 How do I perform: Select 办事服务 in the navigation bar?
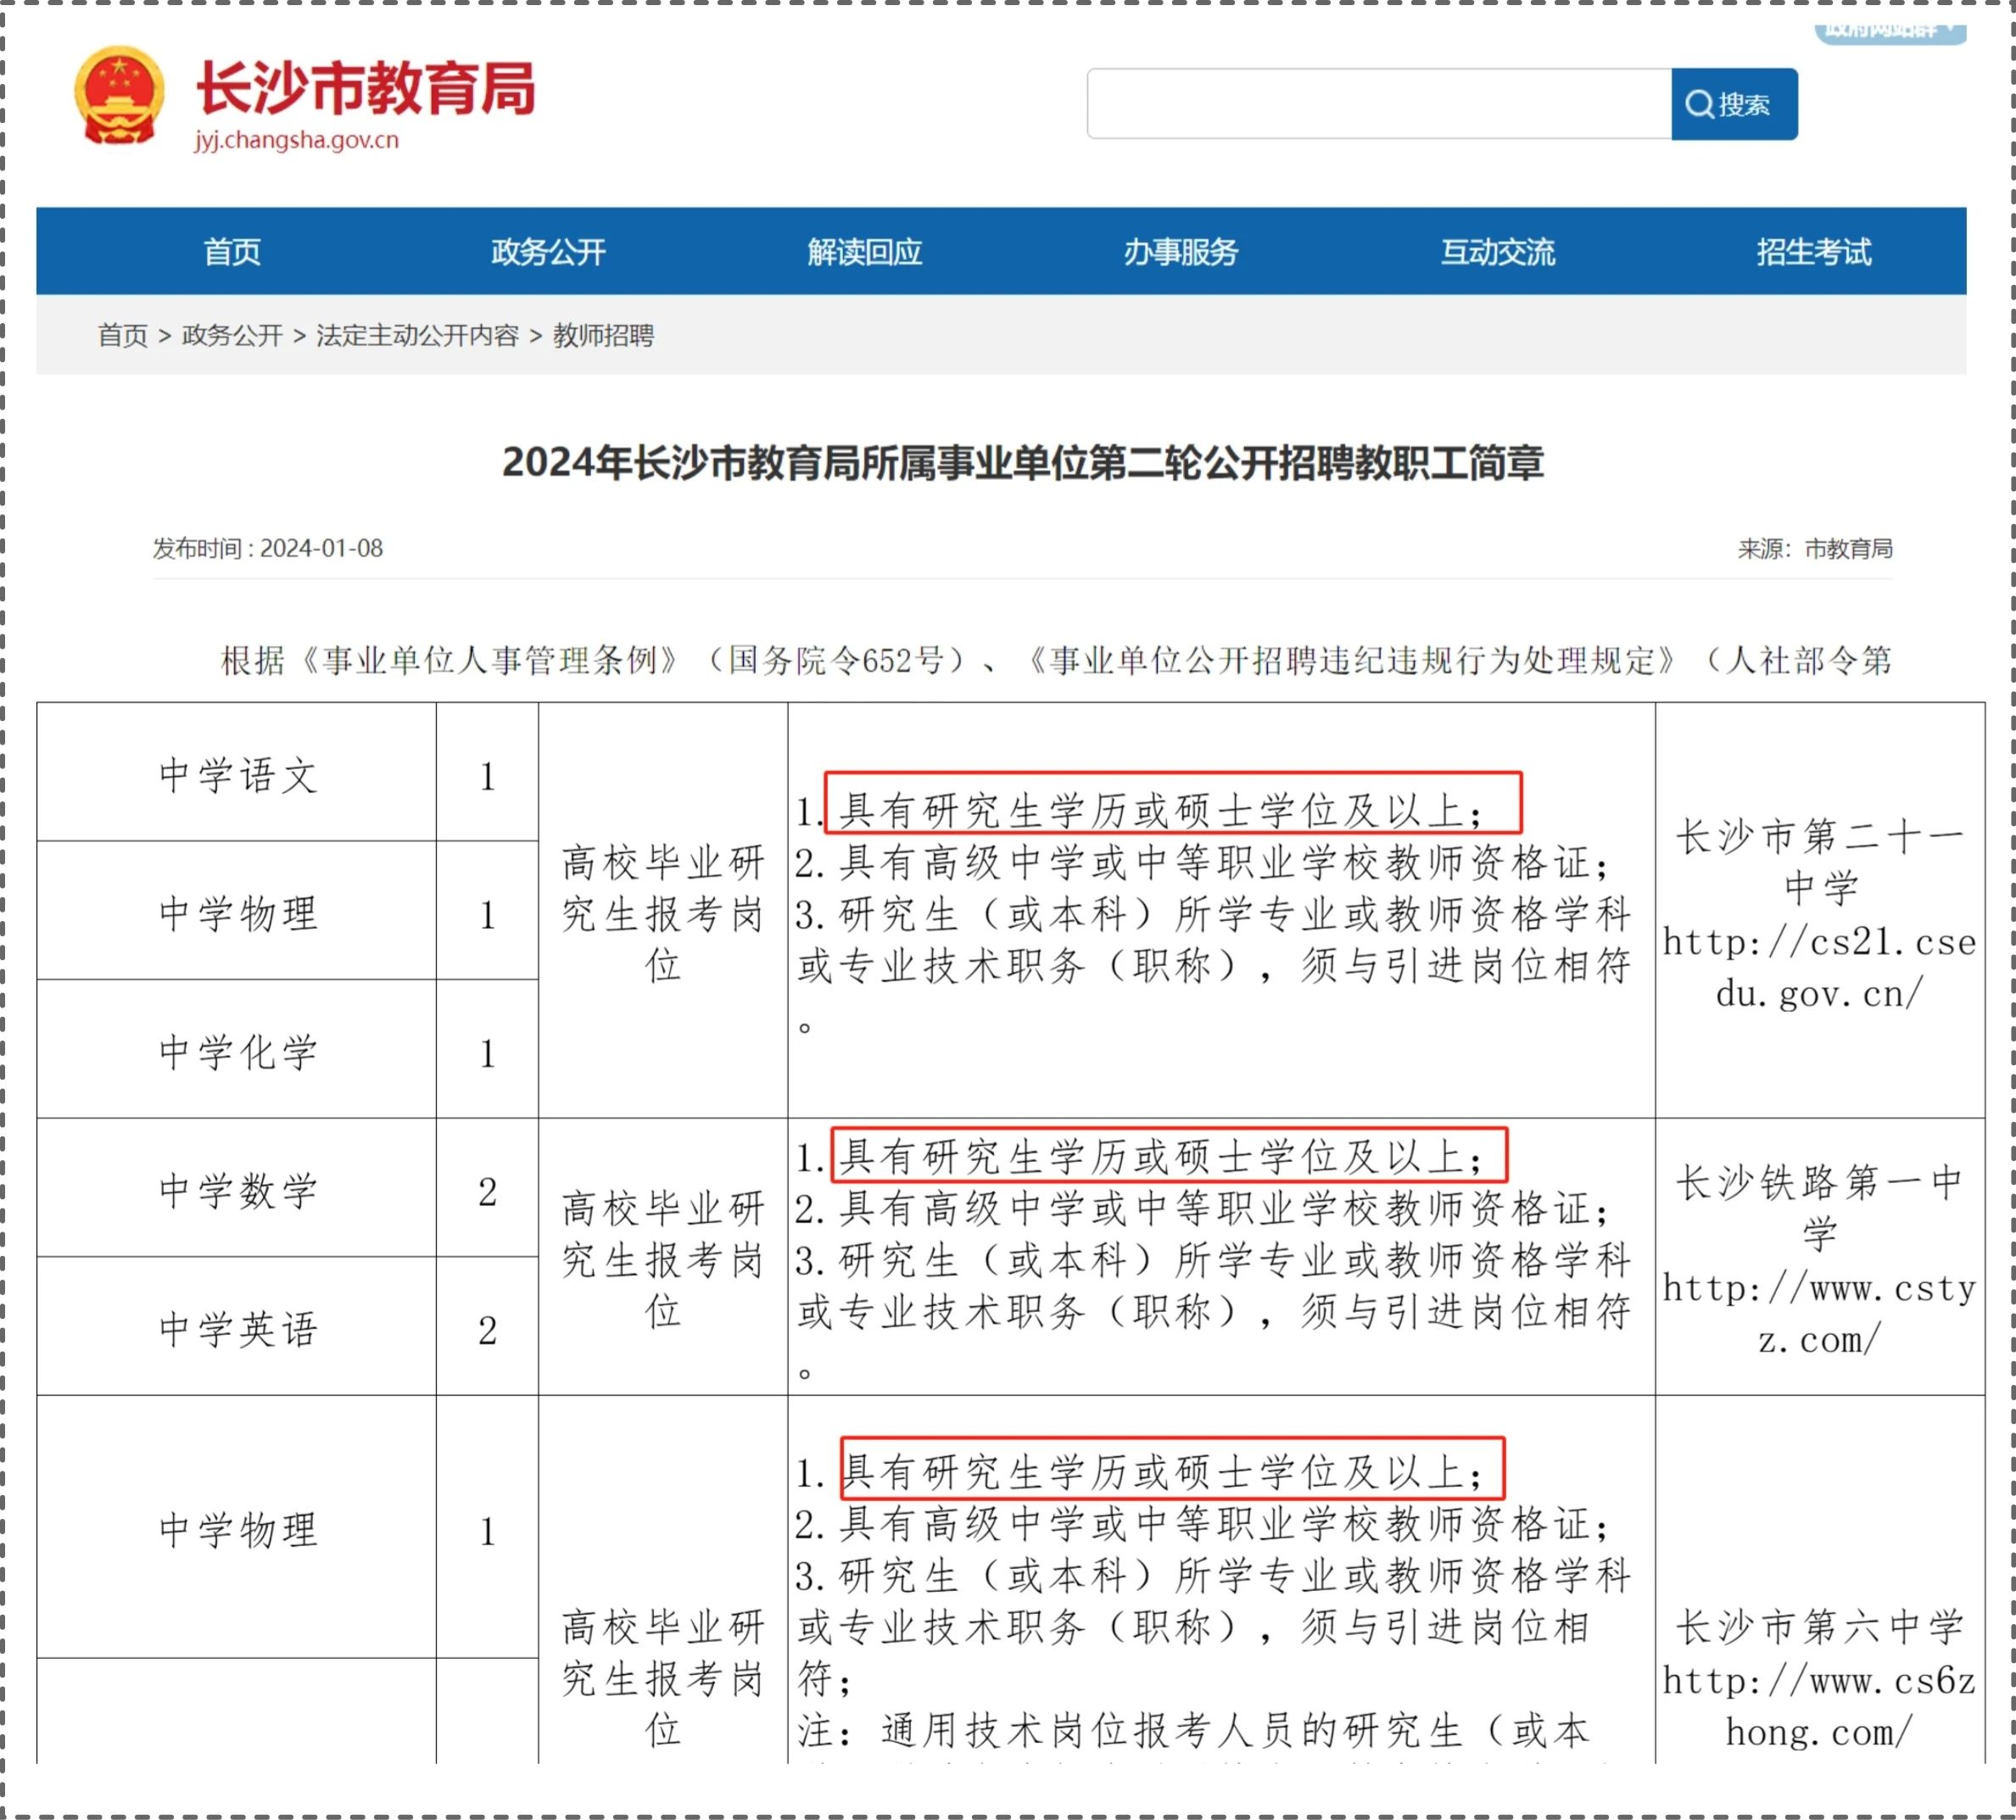(x=1180, y=252)
